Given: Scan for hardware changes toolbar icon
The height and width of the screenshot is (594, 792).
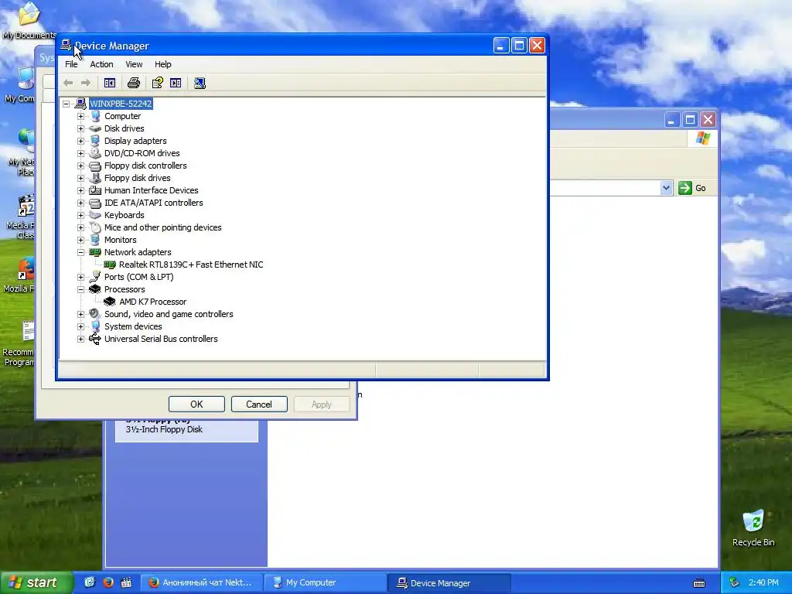Looking at the screenshot, I should pos(200,83).
